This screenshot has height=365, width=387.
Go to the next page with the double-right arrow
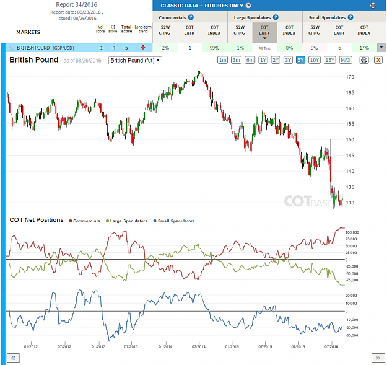coord(378,358)
